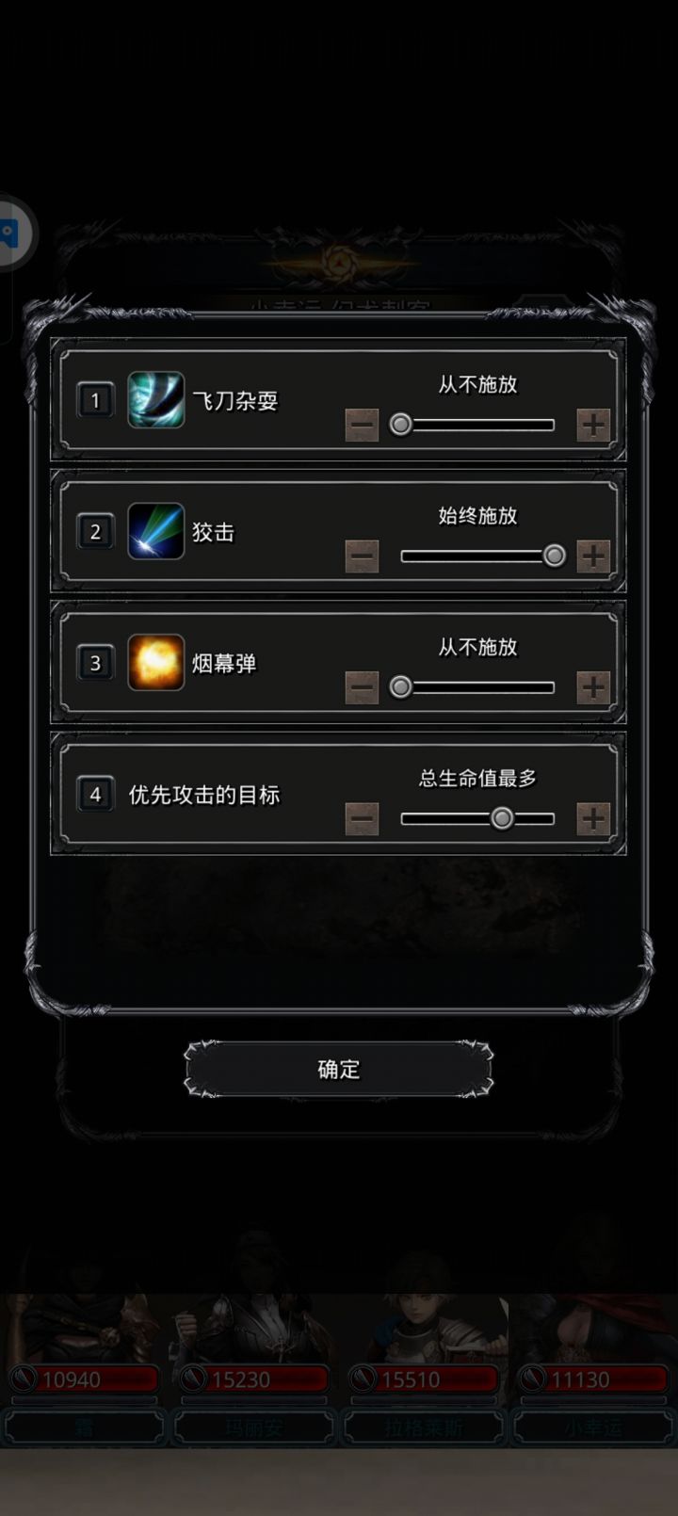Tap the 烟幕弹 skill icon

click(155, 663)
